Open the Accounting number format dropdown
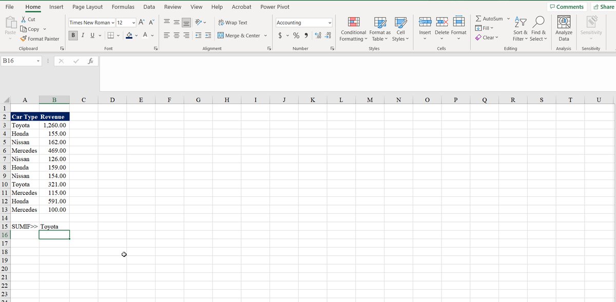The image size is (616, 302). click(x=330, y=23)
